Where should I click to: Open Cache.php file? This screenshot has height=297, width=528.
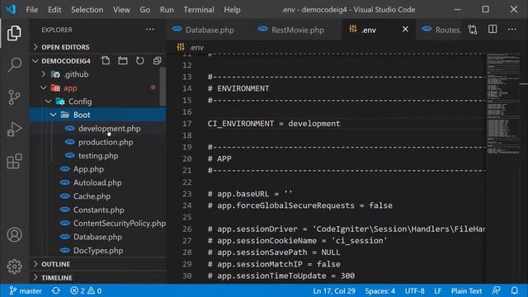click(97, 196)
